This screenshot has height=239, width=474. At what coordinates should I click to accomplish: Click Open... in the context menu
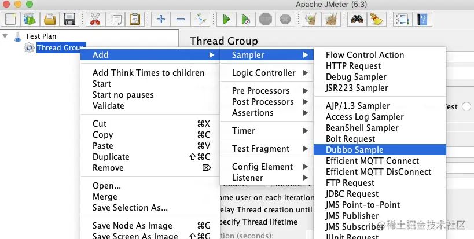coord(150,186)
